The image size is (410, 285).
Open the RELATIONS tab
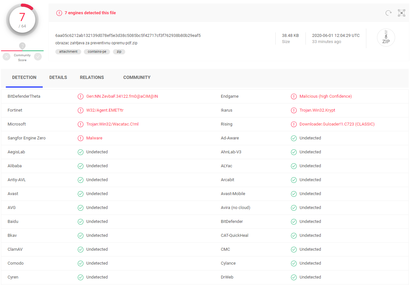(x=92, y=78)
